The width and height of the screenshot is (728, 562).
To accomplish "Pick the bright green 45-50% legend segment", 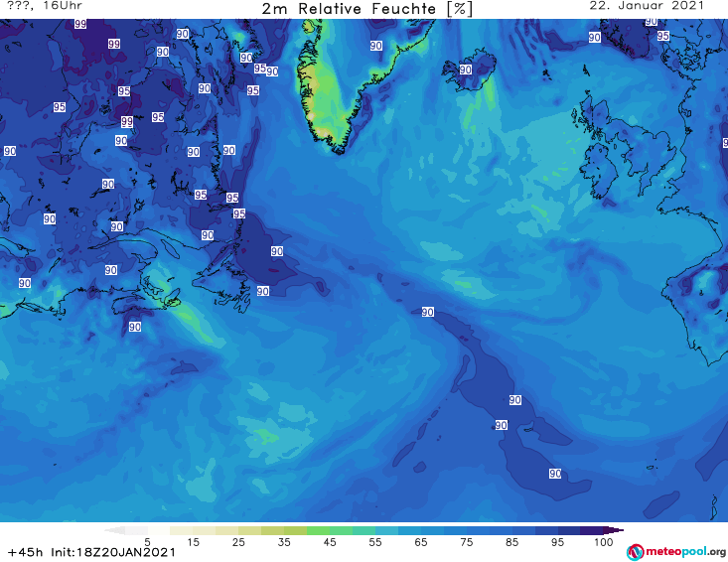I will coord(341,530).
